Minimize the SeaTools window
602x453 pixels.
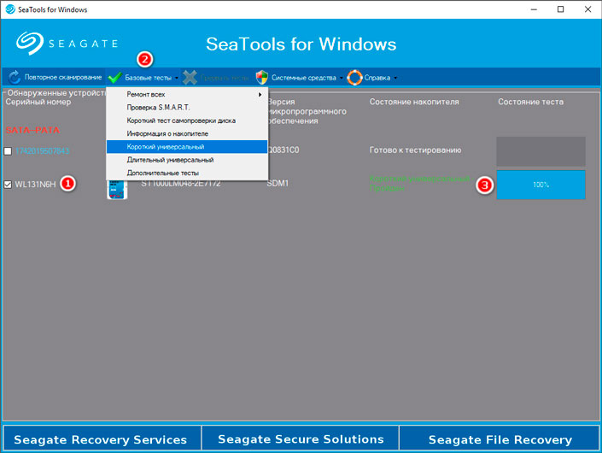click(x=534, y=9)
